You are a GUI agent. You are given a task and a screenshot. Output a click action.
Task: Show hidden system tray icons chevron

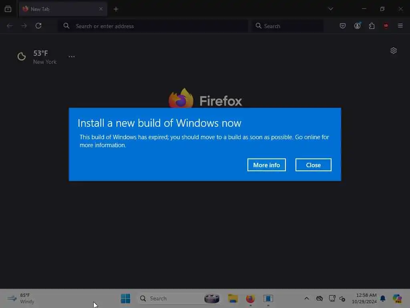(x=307, y=298)
